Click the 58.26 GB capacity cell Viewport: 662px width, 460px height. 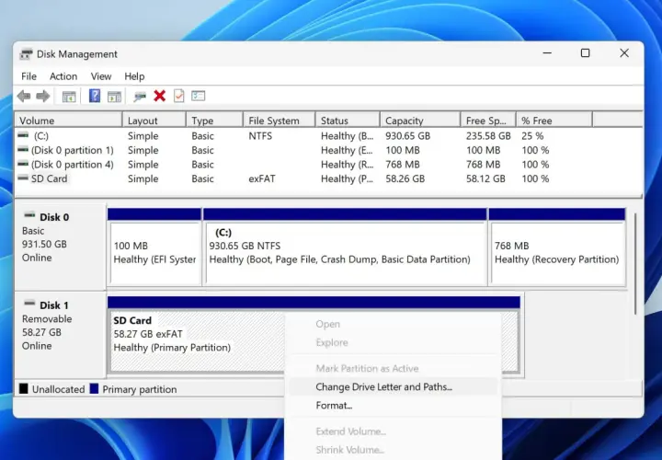coord(405,178)
